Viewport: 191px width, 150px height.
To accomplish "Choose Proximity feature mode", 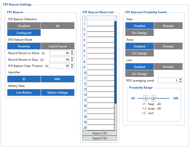I will click(24, 46).
